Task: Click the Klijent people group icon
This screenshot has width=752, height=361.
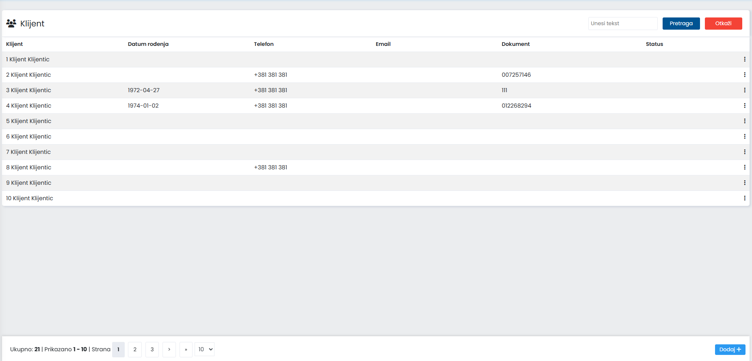Action: tap(11, 23)
